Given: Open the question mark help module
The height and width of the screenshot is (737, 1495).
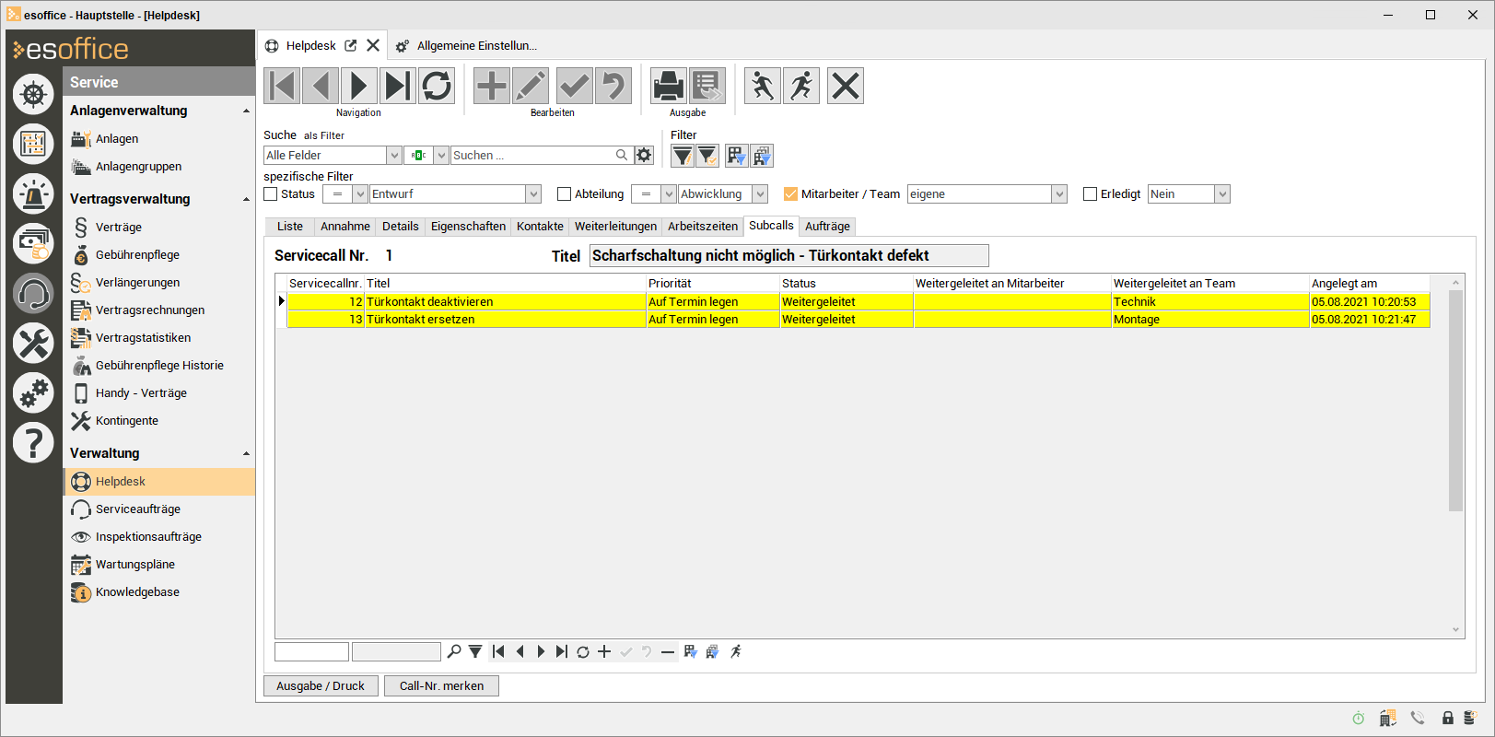Looking at the screenshot, I should click(33, 442).
